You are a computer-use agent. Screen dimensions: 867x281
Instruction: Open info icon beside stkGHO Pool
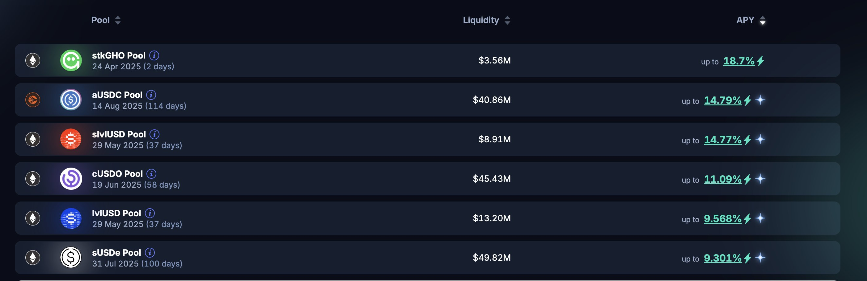154,55
